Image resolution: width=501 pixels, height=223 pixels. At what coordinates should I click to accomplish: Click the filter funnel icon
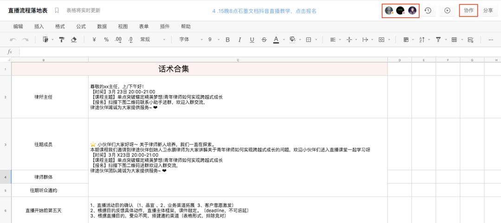pyautogui.click(x=438, y=39)
